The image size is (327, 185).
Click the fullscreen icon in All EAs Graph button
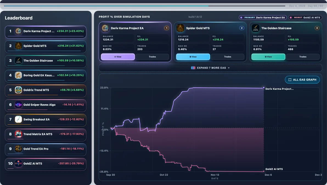[290, 80]
